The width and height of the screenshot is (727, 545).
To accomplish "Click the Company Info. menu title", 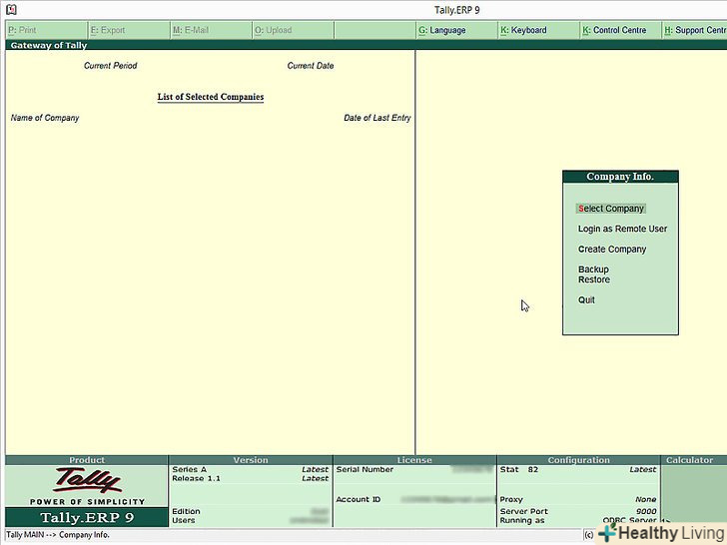I will tap(620, 177).
